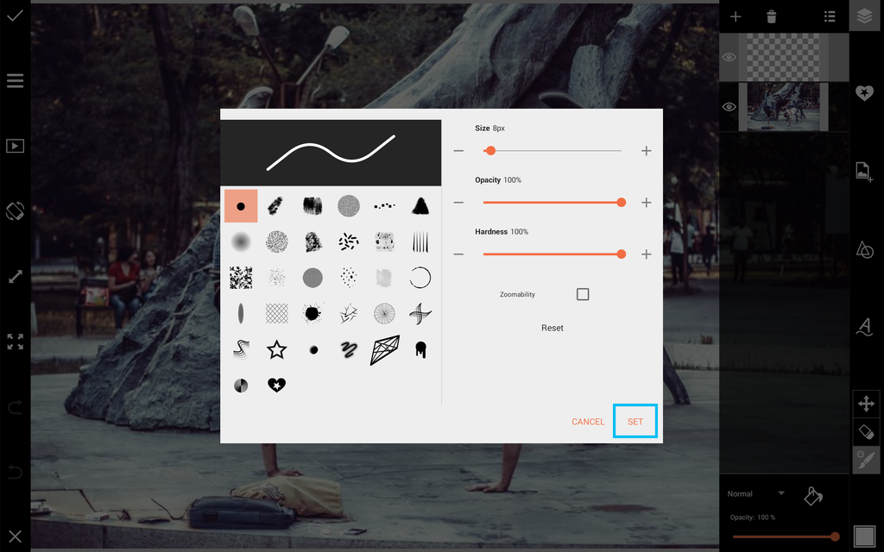
Task: Select the dashed dotted line brush
Action: tap(384, 206)
